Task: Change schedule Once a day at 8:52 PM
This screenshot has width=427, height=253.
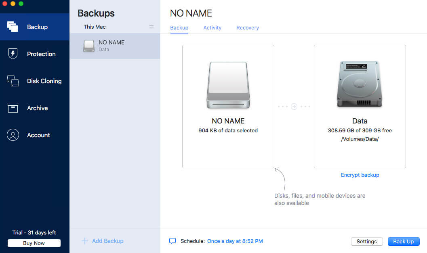Action: point(235,241)
